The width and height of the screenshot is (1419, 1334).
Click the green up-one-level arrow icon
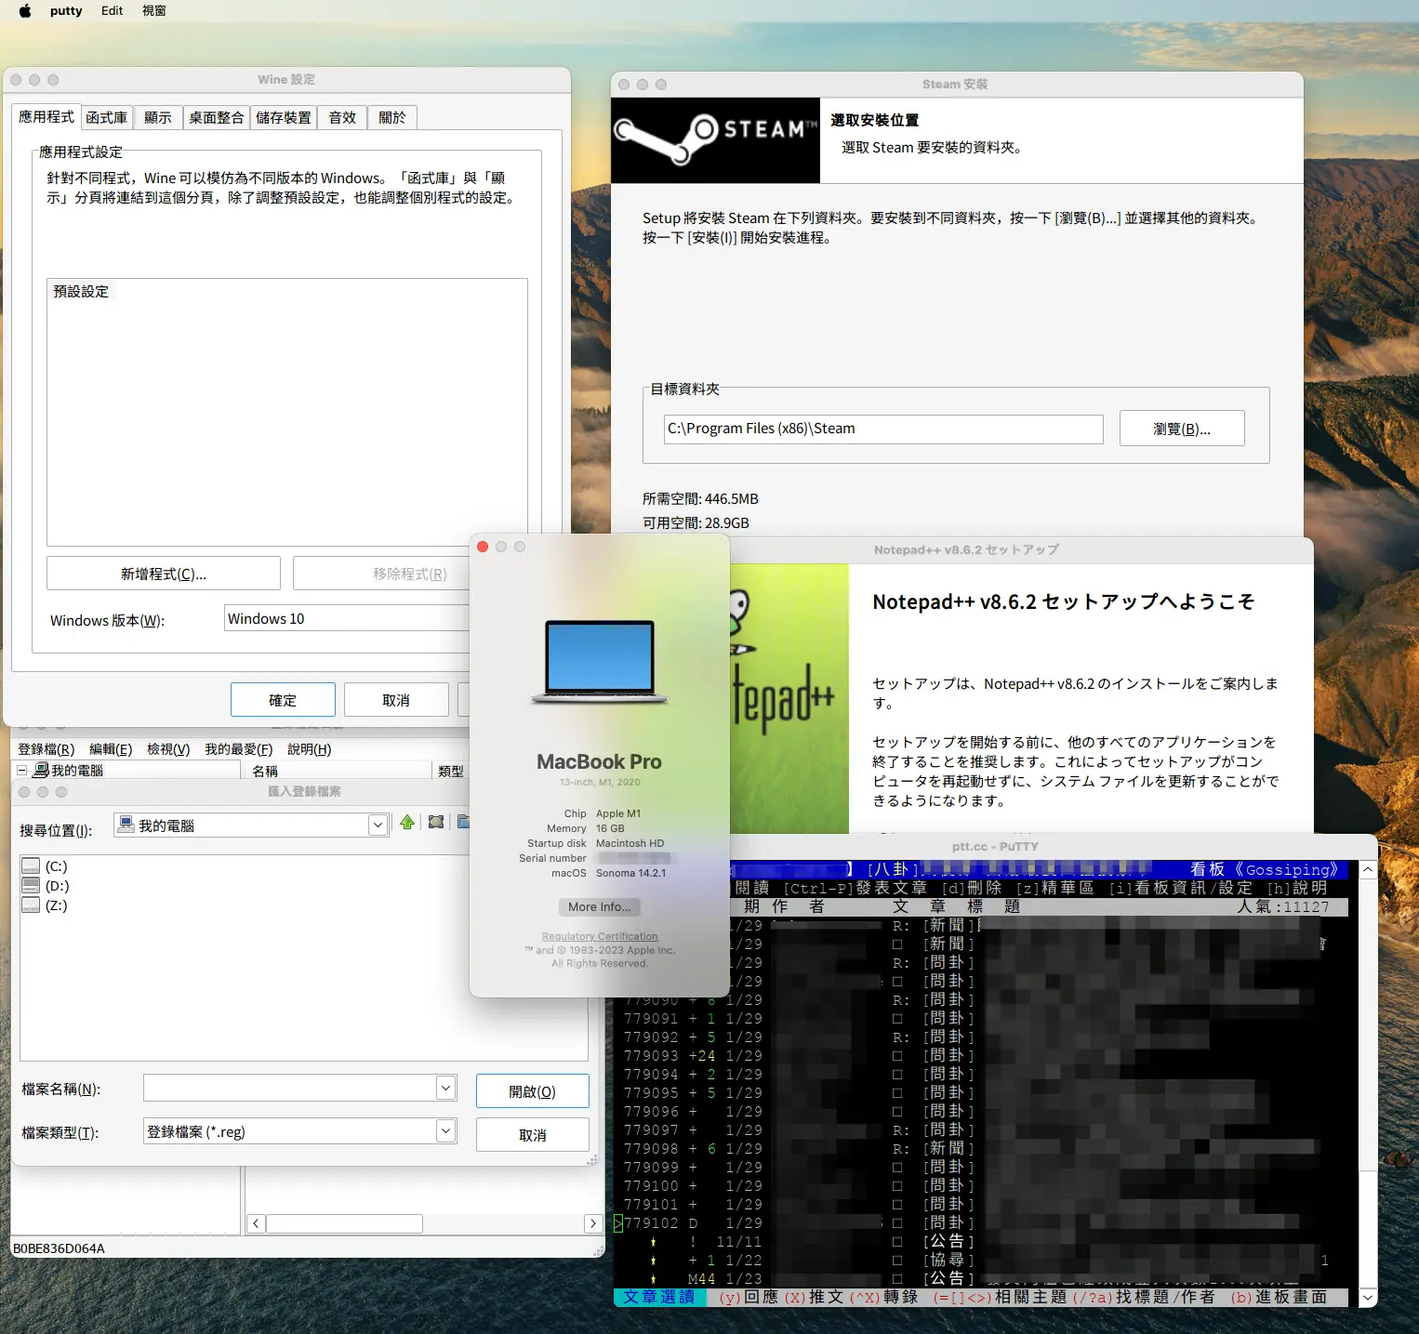pos(407,823)
